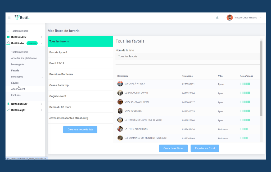Image resolution: width=271 pixels, height=172 pixels.
Task: Click the MA CAVE À WHISKY thumbnail
Action: tap(120, 84)
